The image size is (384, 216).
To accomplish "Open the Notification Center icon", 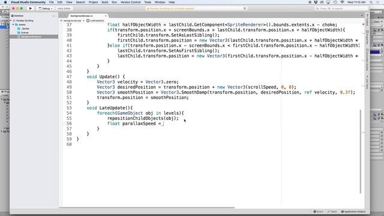I will pos(379,2).
